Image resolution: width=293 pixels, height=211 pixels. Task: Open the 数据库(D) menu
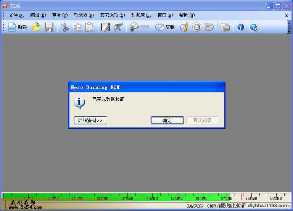(141, 15)
